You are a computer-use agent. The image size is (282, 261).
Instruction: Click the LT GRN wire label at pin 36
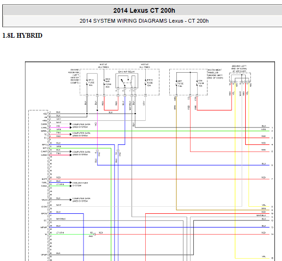tap(60, 233)
